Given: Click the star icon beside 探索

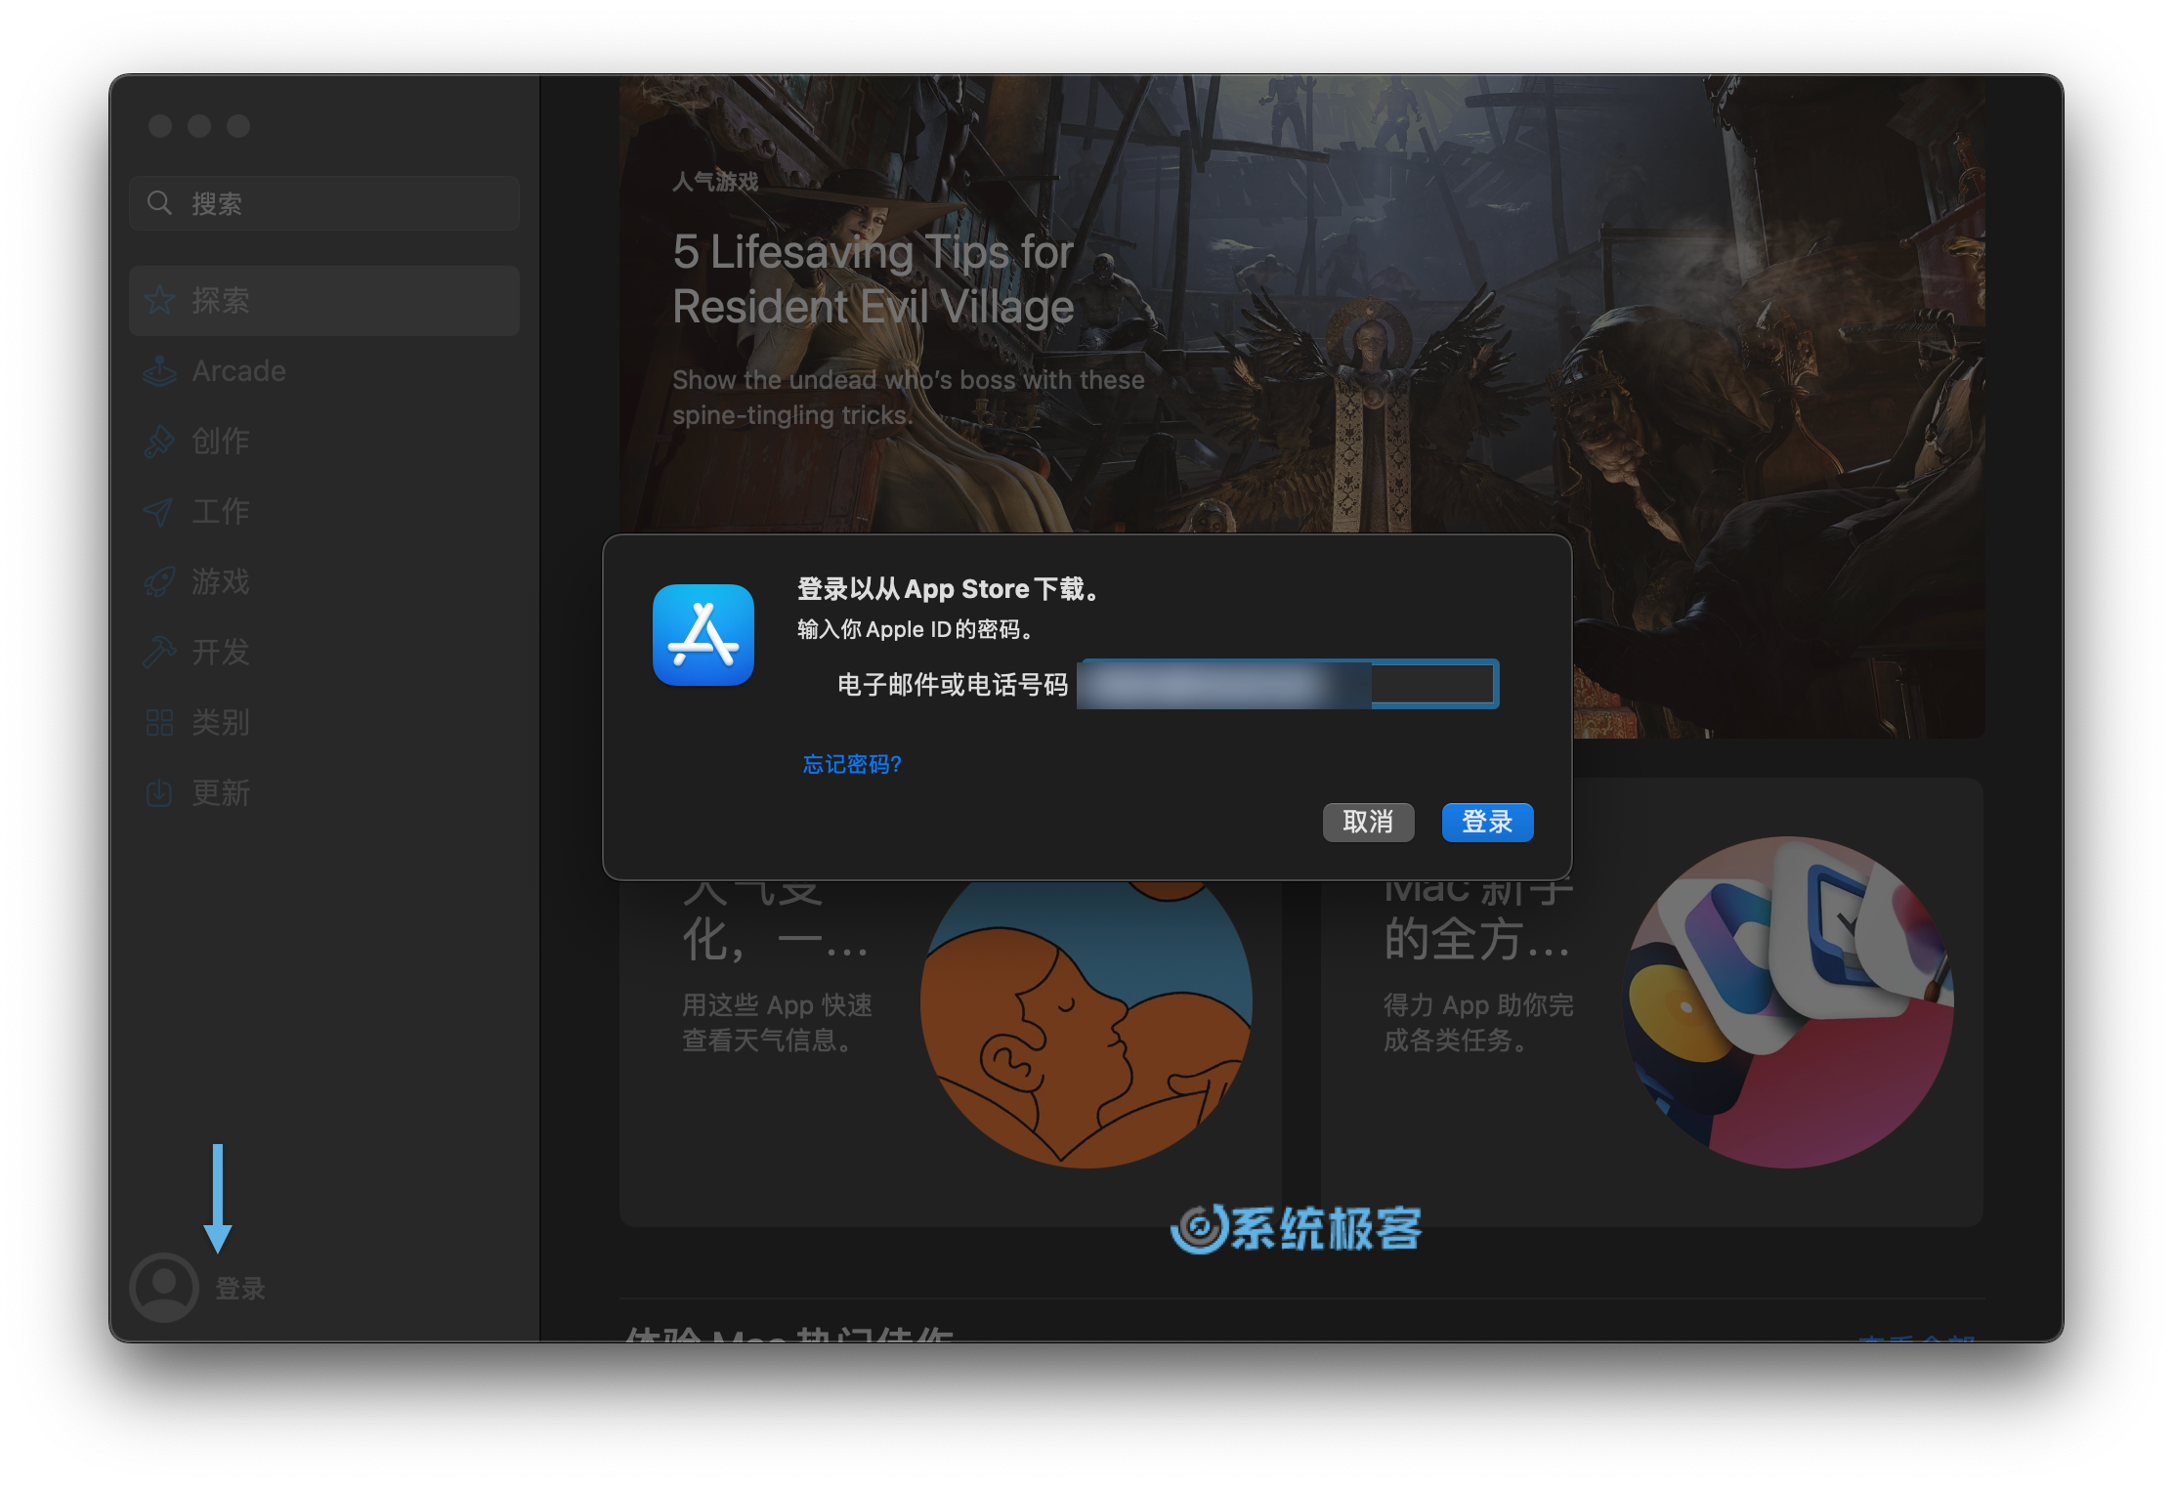Looking at the screenshot, I should pos(159,301).
